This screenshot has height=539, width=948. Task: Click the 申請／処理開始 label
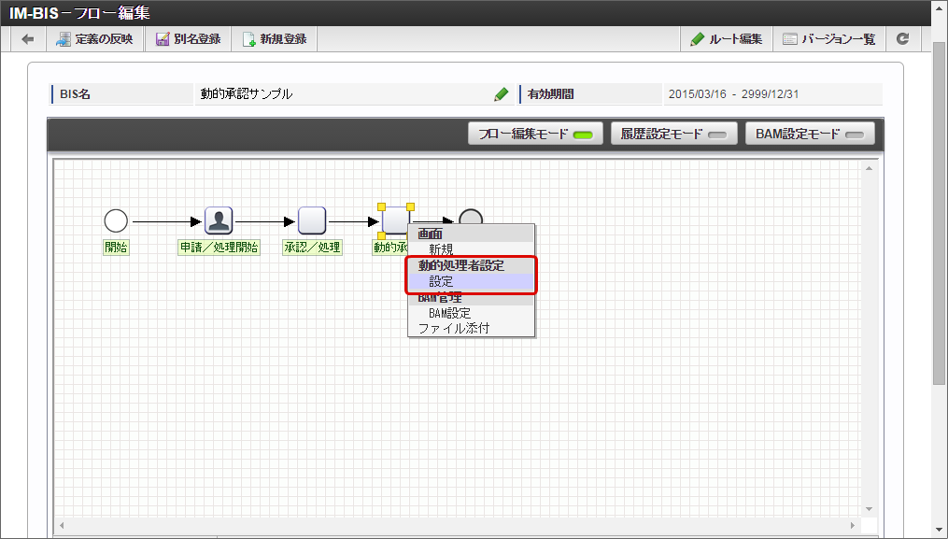click(219, 247)
